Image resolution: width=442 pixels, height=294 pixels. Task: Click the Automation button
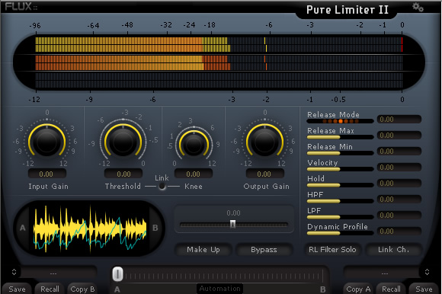pos(220,289)
